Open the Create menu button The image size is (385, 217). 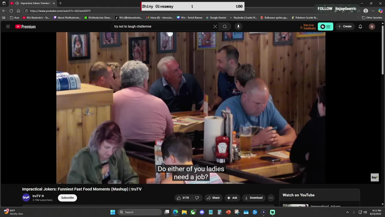pos(345,27)
